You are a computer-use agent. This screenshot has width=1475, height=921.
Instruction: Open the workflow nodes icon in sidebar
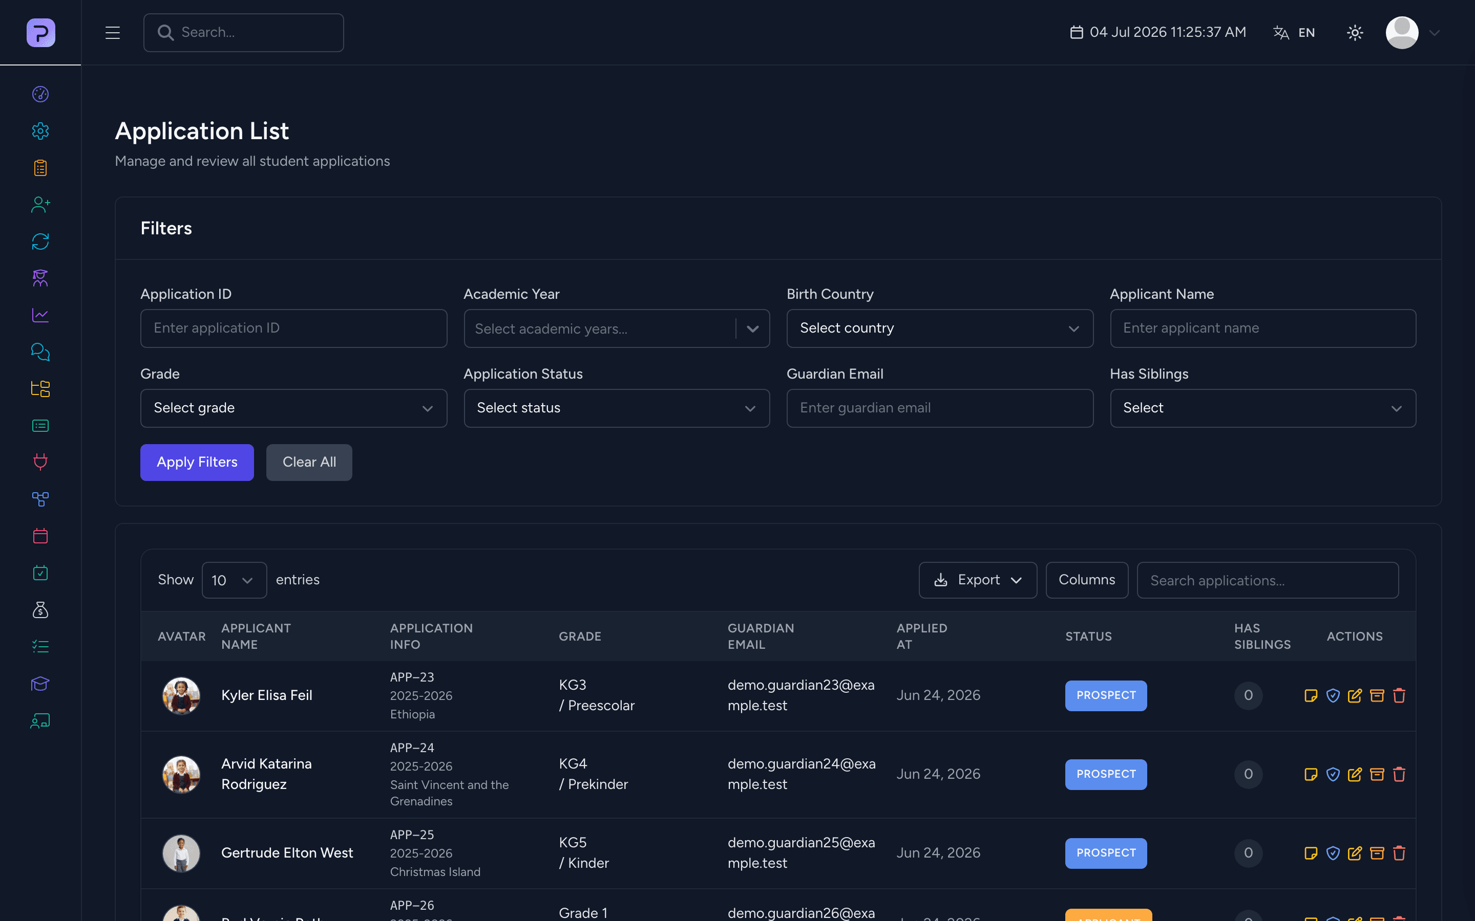(x=40, y=499)
